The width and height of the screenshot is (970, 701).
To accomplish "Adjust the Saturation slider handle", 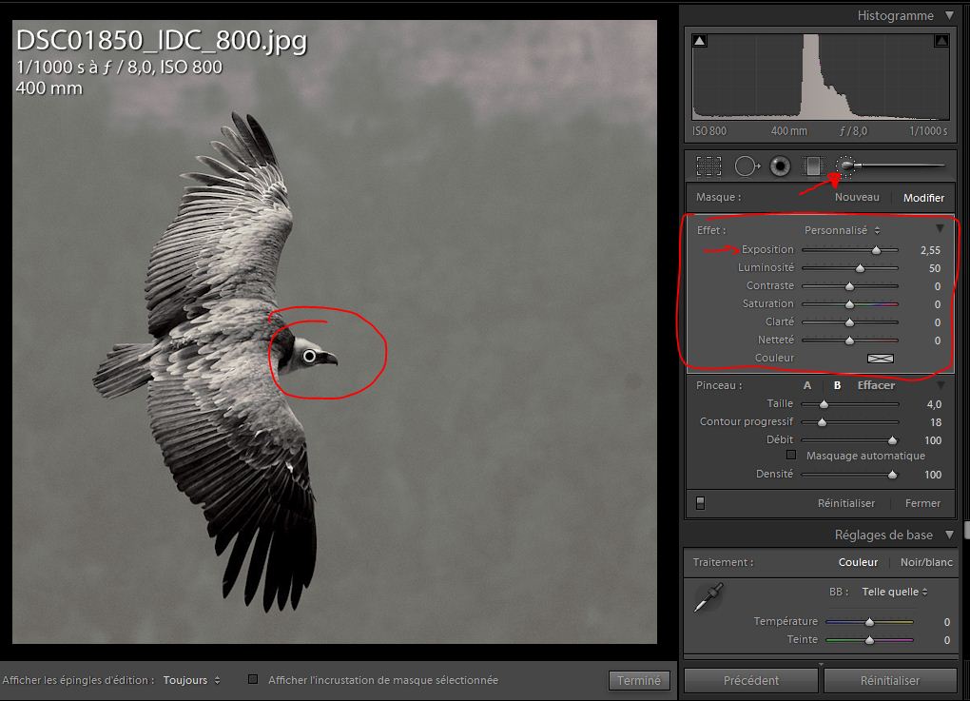I will (x=849, y=303).
